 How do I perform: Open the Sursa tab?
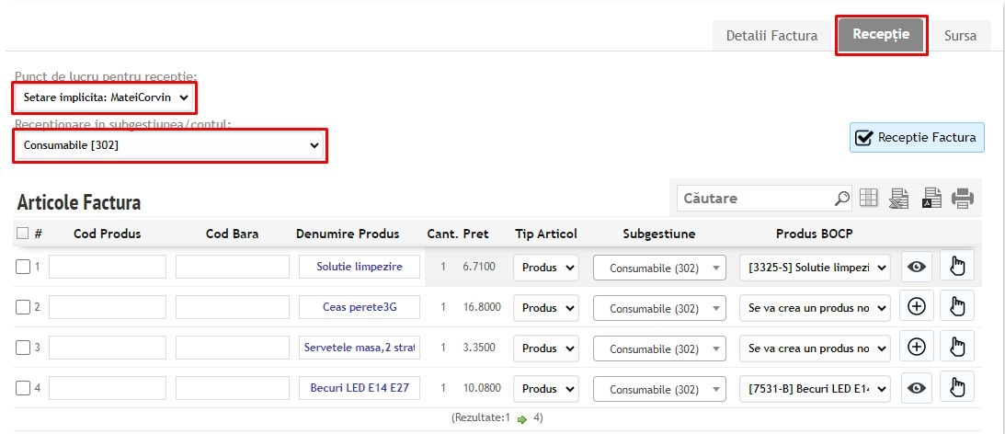(960, 36)
